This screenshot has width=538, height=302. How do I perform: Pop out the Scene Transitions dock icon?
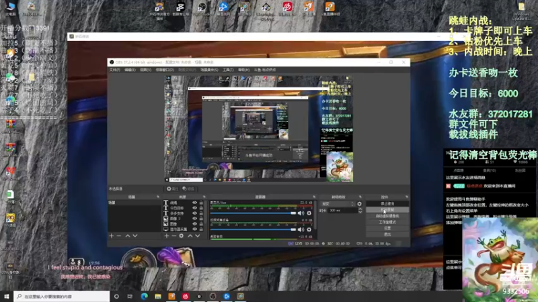click(360, 197)
